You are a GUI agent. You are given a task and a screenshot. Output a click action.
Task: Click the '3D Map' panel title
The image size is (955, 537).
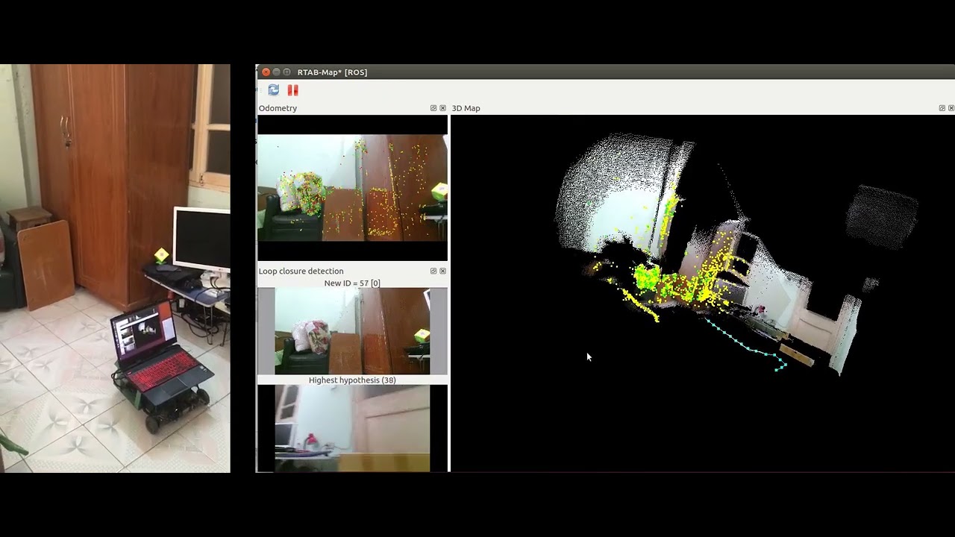click(466, 108)
